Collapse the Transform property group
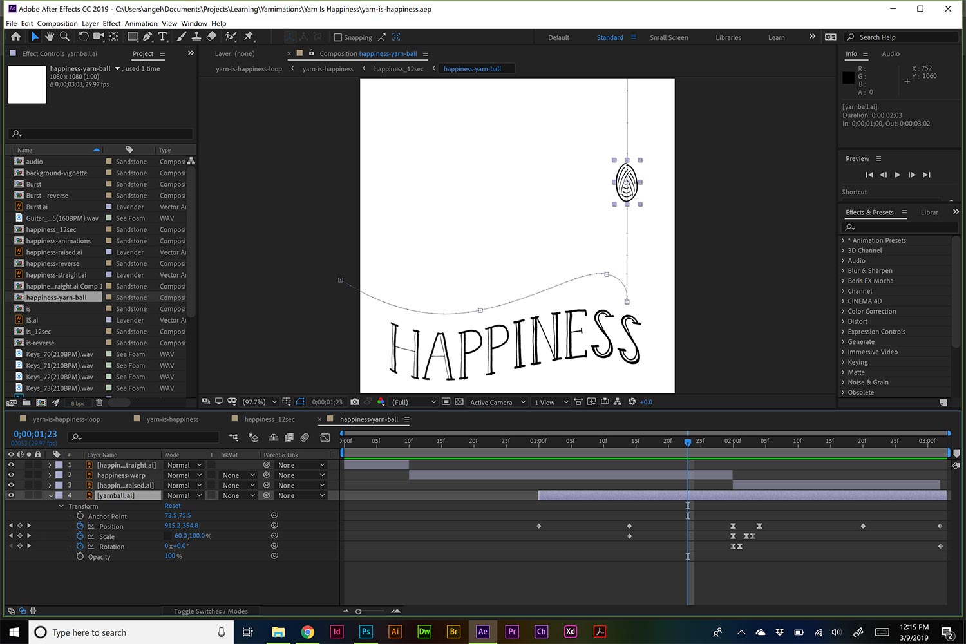This screenshot has height=644, width=966. [x=62, y=506]
